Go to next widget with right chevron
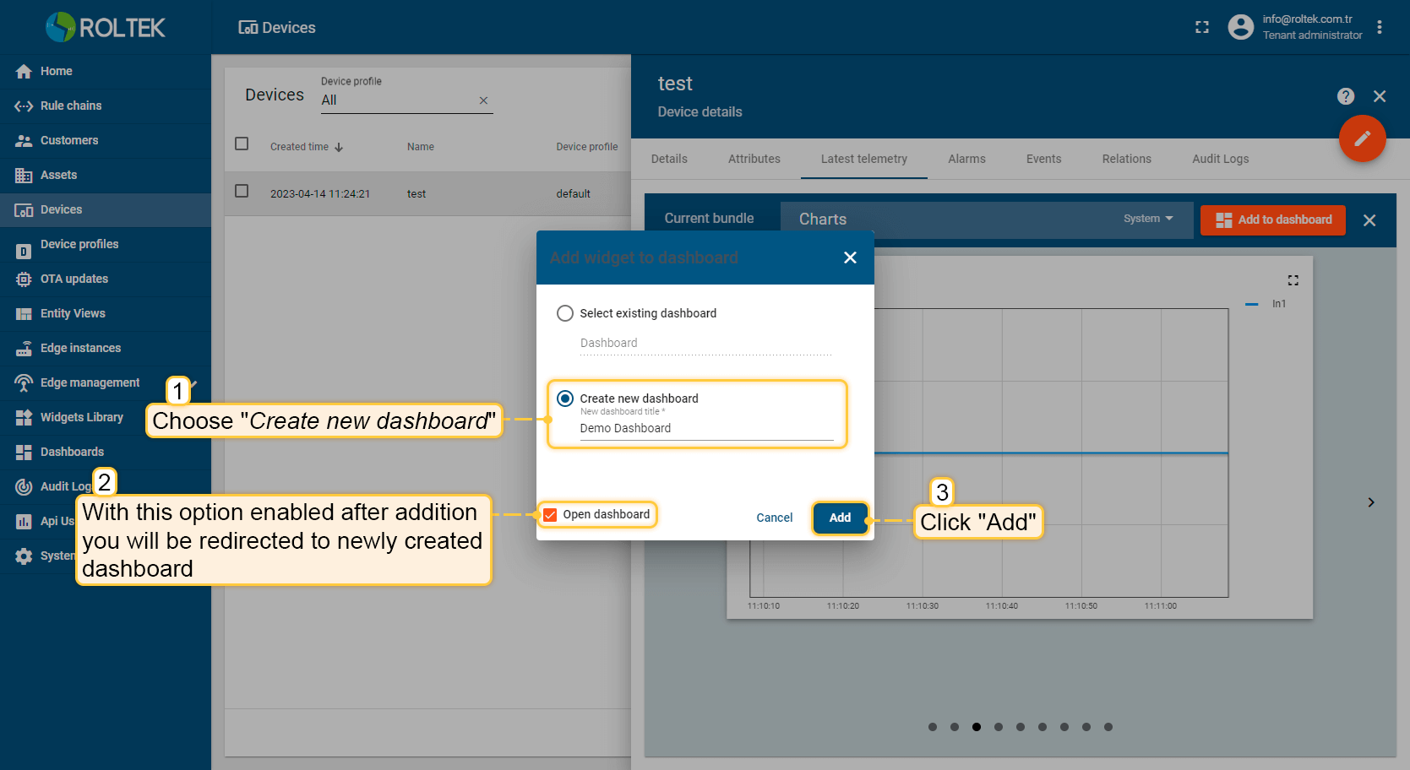 1370,502
